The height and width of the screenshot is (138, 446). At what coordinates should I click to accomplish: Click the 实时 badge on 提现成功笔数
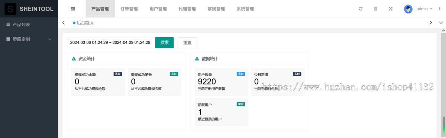click(174, 74)
